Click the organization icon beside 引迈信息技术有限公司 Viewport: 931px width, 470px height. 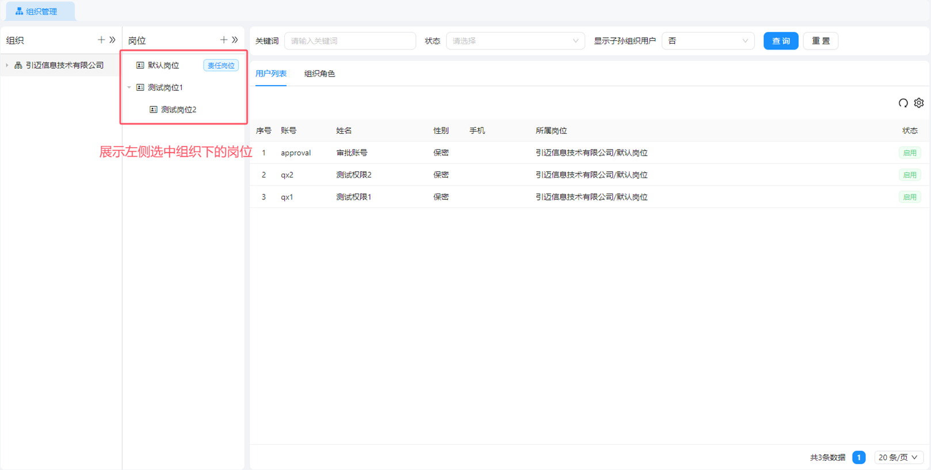coord(18,66)
